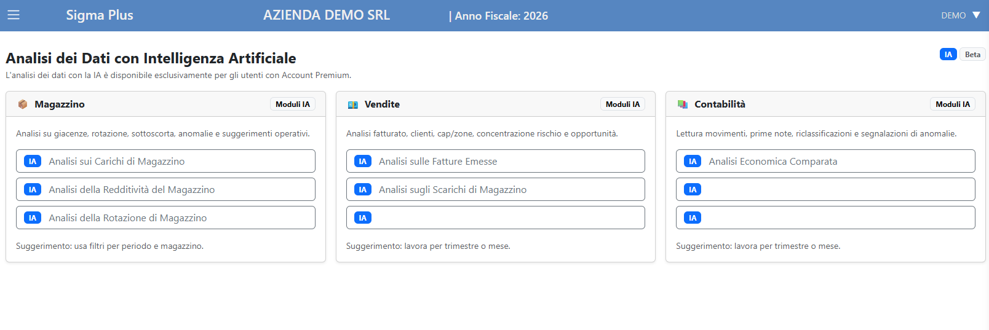Open Analisi Economica Comparata
Viewport: 989px width, 330px height.
(773, 162)
